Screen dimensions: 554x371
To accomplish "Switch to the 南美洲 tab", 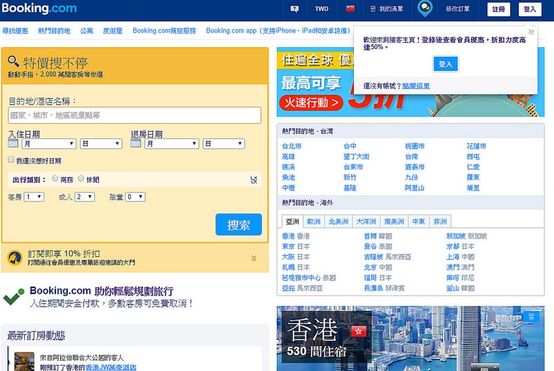I will 394,221.
